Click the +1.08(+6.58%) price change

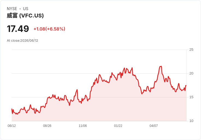click(x=49, y=29)
